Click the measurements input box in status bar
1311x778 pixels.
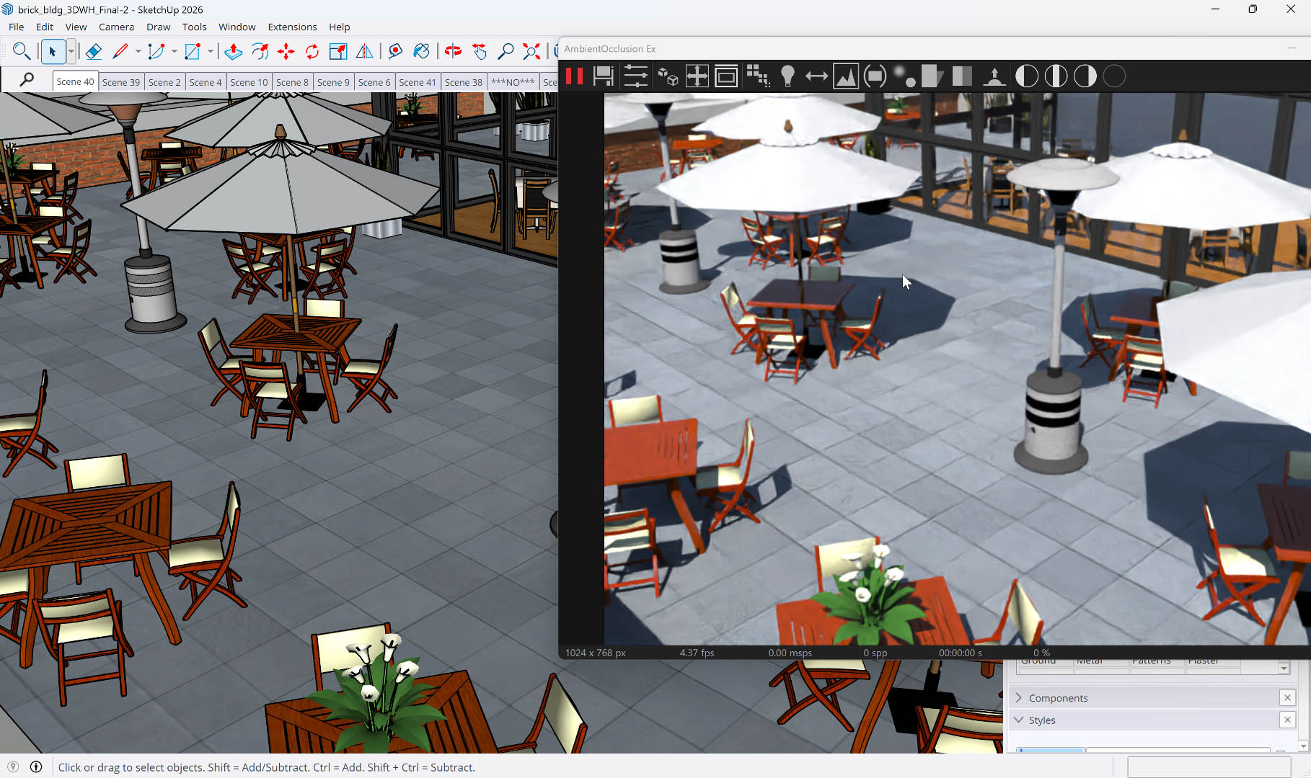point(1209,767)
